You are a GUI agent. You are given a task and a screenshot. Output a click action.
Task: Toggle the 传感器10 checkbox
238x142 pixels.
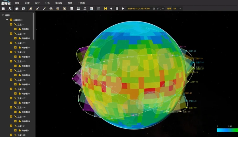pos(16,38)
